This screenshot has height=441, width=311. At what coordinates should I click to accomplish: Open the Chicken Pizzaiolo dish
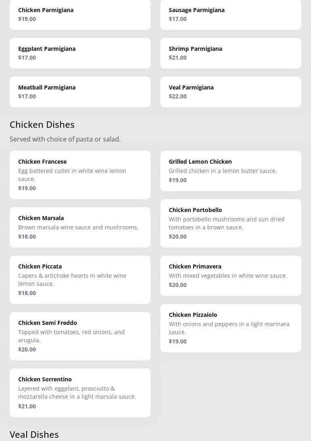click(x=231, y=328)
